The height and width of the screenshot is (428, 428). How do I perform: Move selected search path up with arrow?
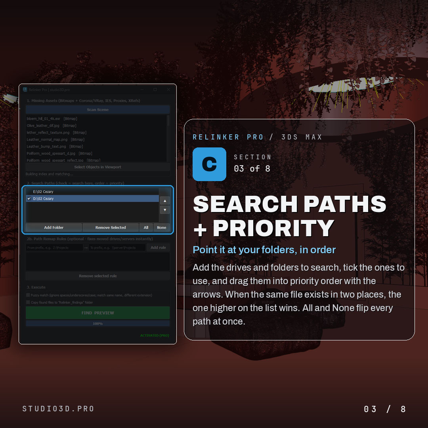(x=165, y=201)
